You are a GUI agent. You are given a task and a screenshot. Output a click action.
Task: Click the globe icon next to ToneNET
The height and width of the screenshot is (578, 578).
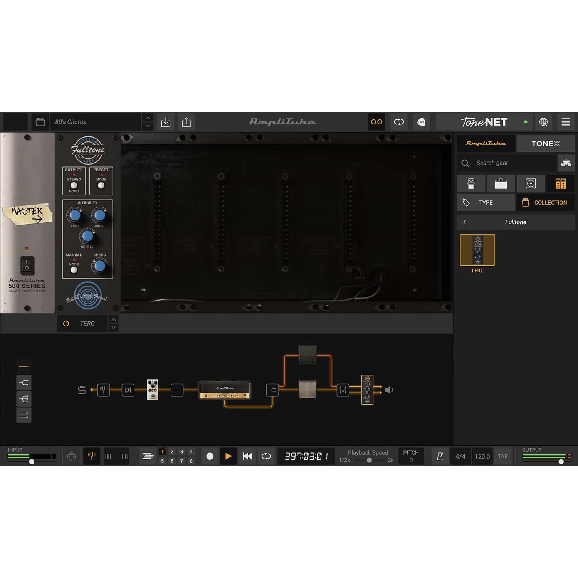[543, 122]
